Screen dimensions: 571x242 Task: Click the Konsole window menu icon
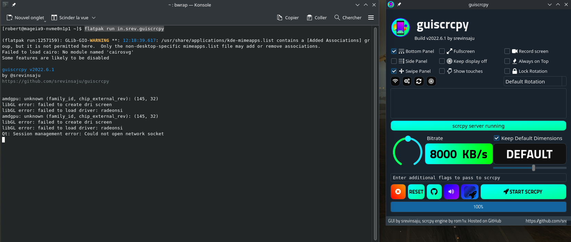point(5,5)
